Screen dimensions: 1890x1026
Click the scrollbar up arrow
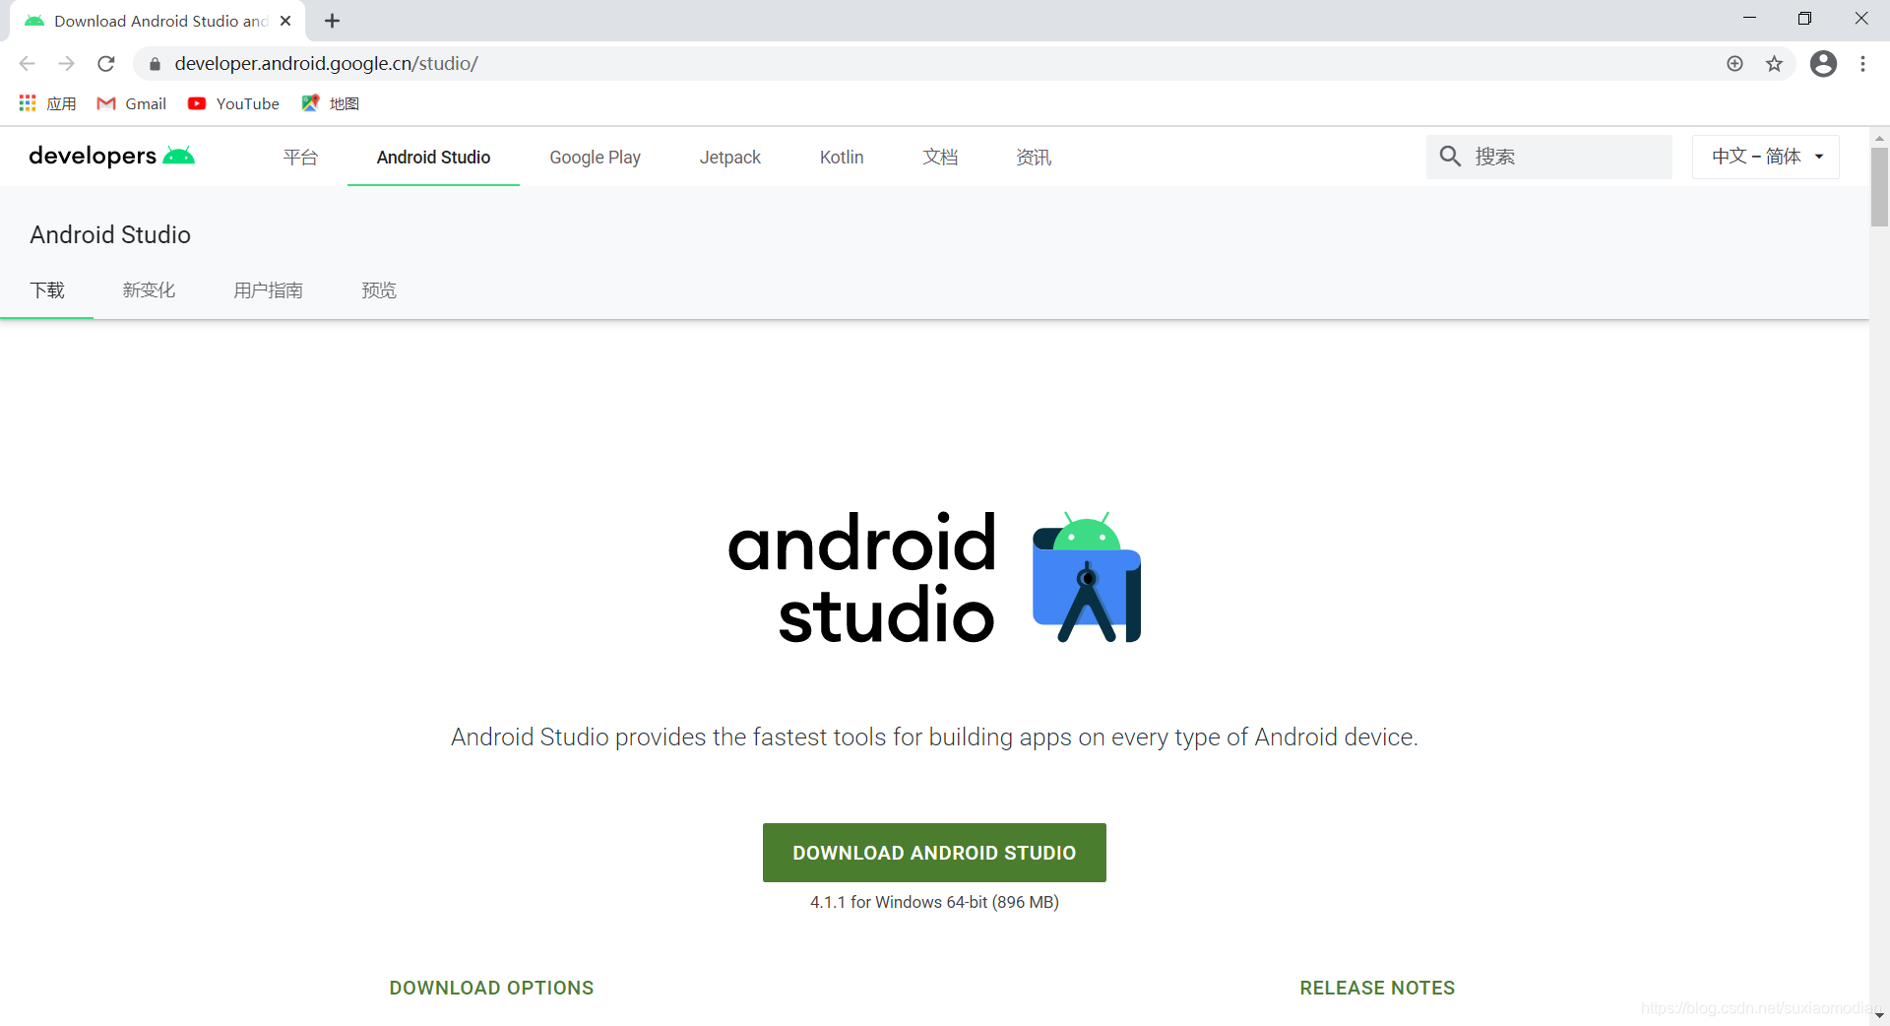(x=1879, y=138)
